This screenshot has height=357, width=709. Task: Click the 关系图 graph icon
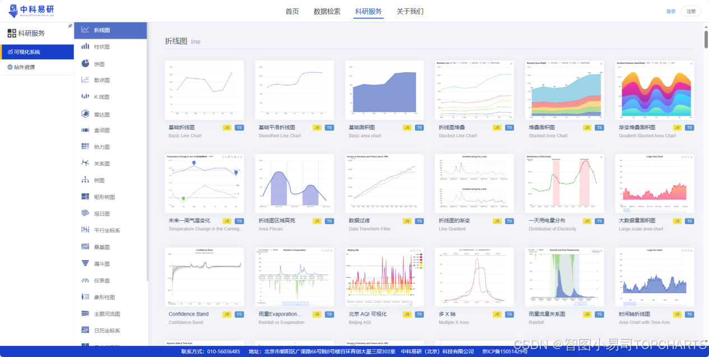pos(85,163)
